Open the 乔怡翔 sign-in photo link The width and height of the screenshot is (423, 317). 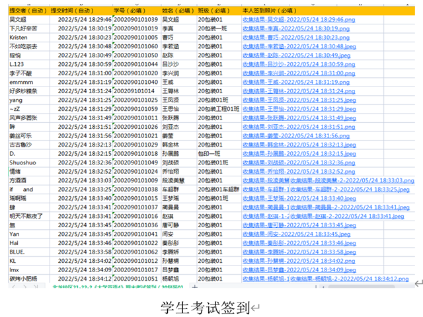pos(299,171)
